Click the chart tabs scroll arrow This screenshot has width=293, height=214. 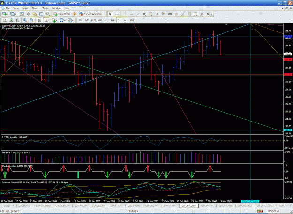(291, 206)
